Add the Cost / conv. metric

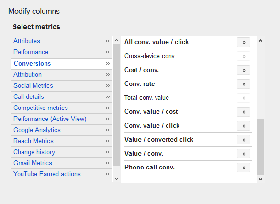(244, 70)
